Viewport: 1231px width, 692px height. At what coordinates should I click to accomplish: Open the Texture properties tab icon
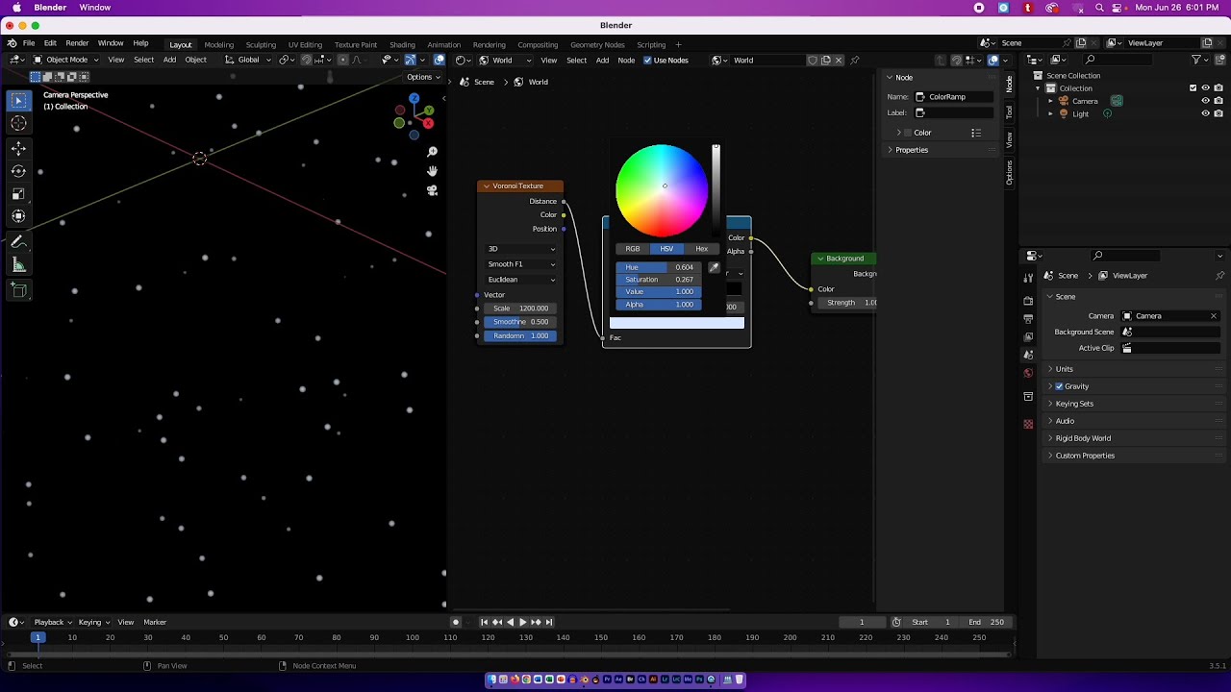pos(1028,424)
